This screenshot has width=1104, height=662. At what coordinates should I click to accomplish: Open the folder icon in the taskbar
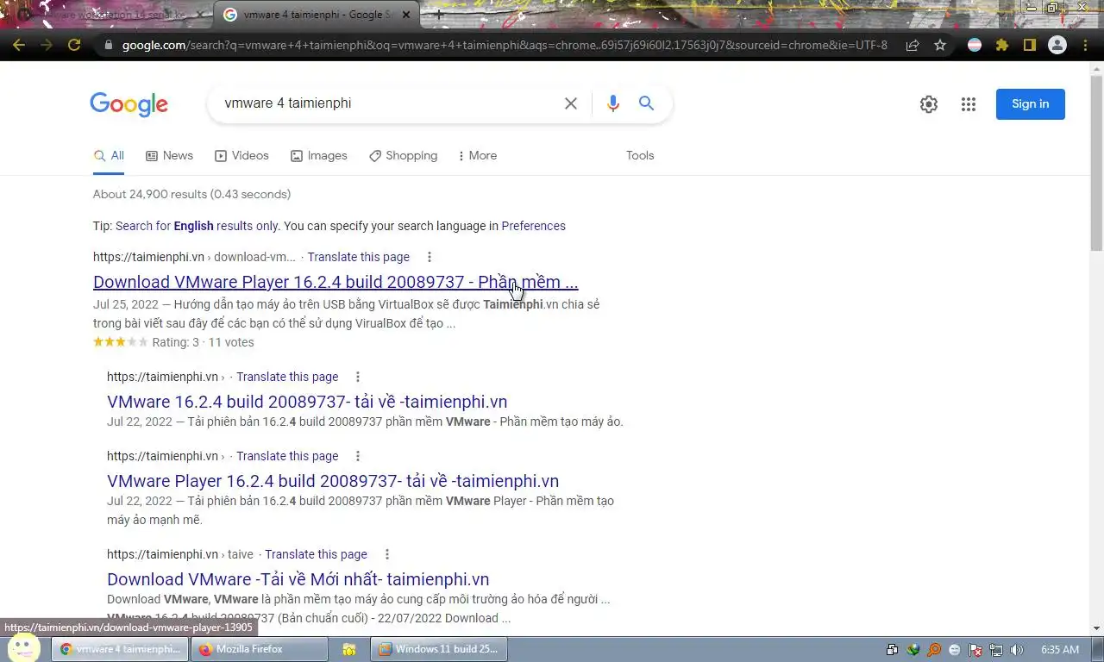349,649
